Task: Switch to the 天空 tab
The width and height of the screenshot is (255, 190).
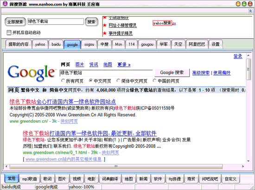Action: click(x=178, y=44)
